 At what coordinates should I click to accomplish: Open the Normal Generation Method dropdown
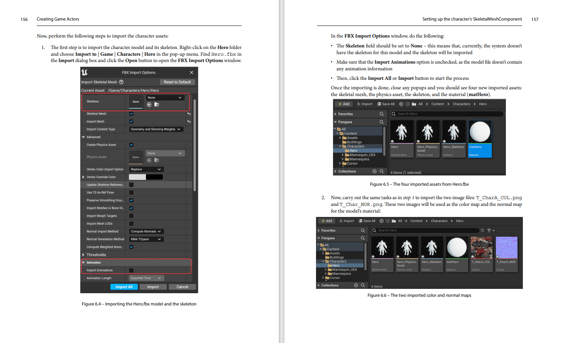coord(146,239)
